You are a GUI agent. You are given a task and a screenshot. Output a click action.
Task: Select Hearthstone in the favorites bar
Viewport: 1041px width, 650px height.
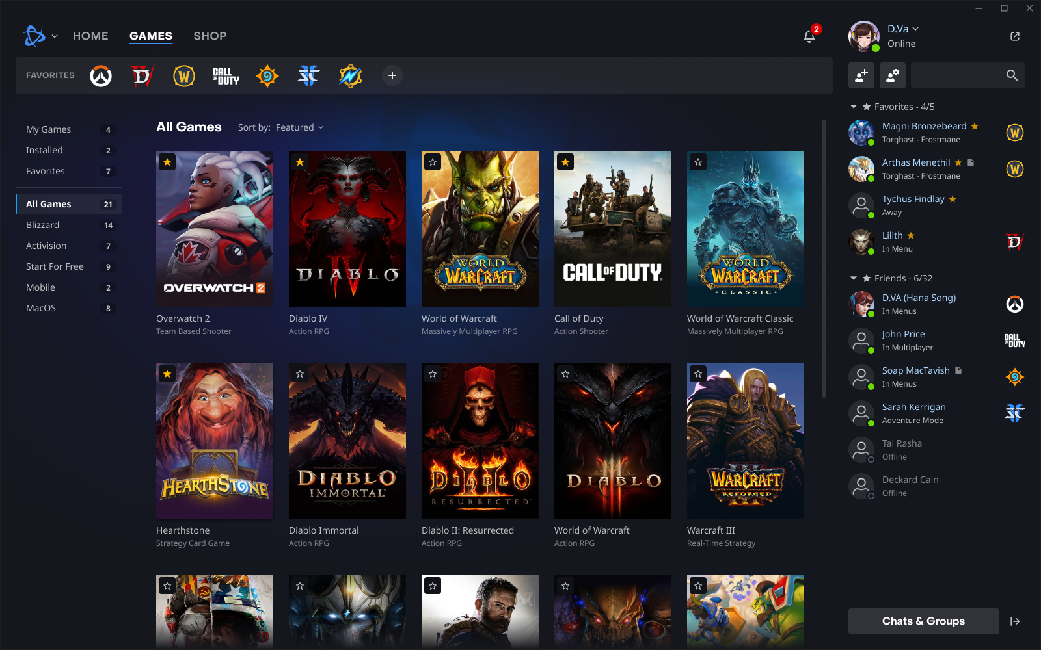pos(267,75)
